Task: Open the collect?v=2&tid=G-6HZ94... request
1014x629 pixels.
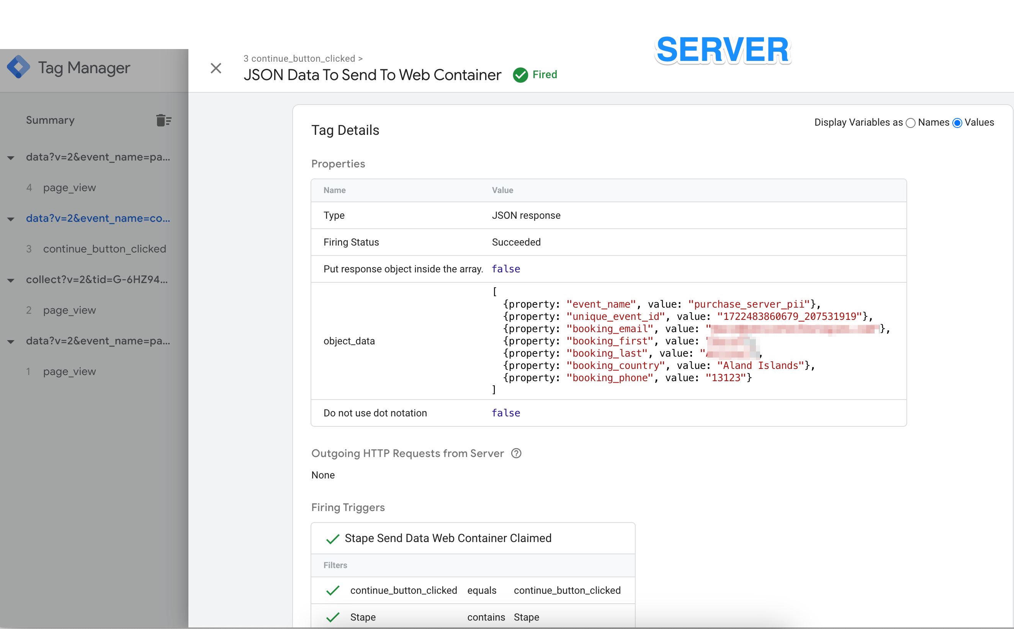Action: 97,280
